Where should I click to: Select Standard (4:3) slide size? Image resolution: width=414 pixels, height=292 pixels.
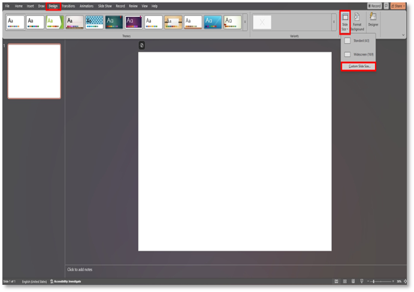click(358, 41)
